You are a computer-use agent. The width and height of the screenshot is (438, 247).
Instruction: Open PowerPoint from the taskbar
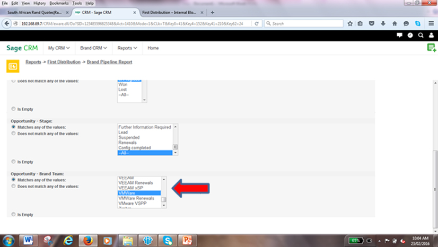[x=187, y=240]
